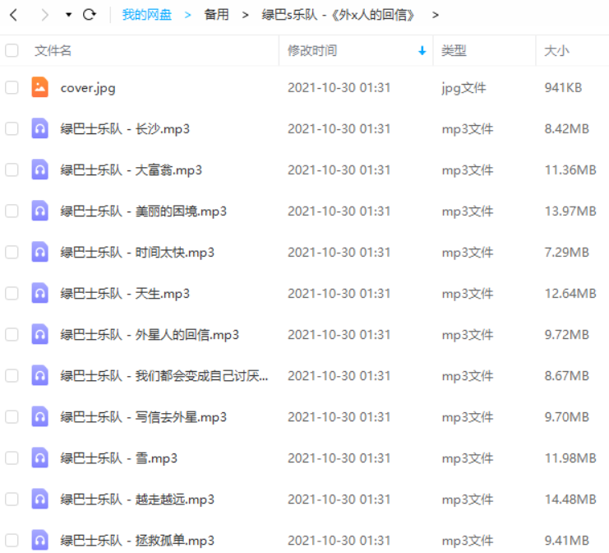
Task: Click the audio icon for 大富翁.mp3
Action: [39, 170]
